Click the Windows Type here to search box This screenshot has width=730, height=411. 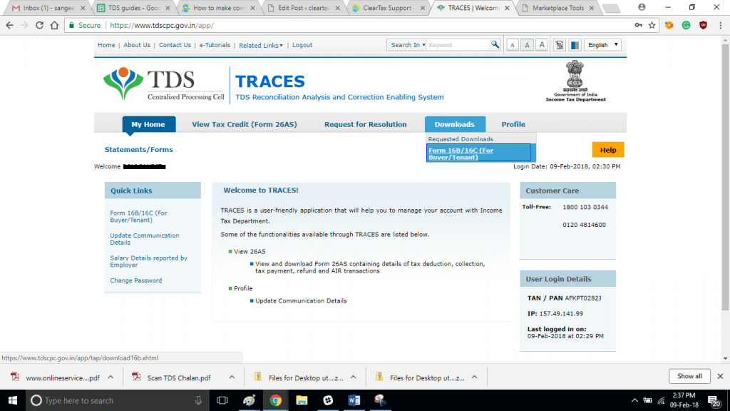click(x=118, y=400)
